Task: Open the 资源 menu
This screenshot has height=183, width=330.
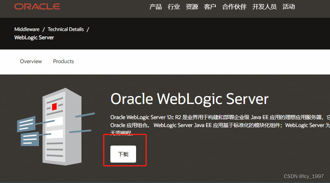Action: click(192, 7)
